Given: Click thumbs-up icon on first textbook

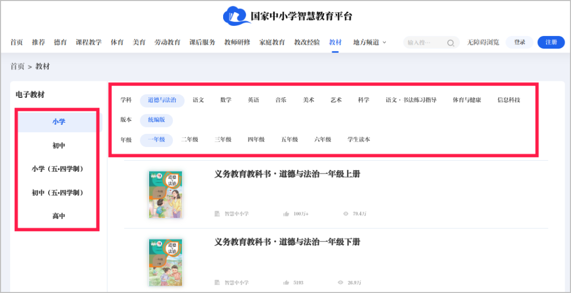Looking at the screenshot, I should click(x=286, y=214).
